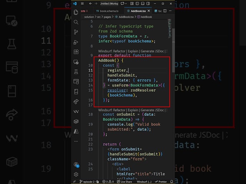Click BookFormData type name on line 7

[x=123, y=36]
